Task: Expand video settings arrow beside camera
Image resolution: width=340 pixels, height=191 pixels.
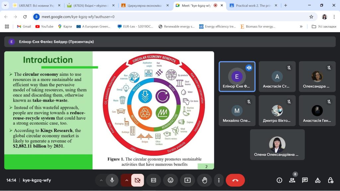Action: [127, 180]
